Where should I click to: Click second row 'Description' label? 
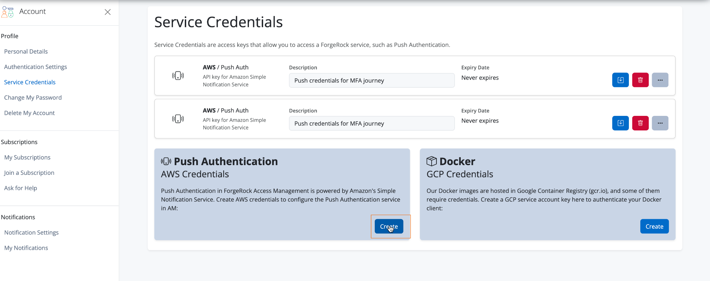pyautogui.click(x=303, y=111)
